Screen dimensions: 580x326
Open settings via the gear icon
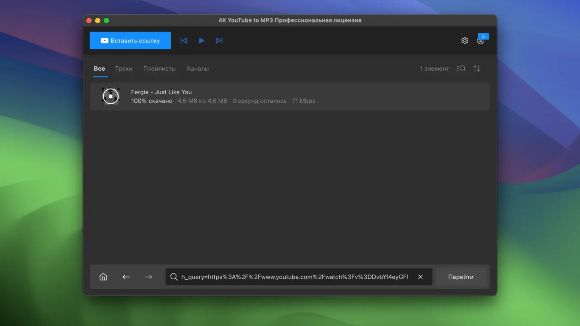465,41
